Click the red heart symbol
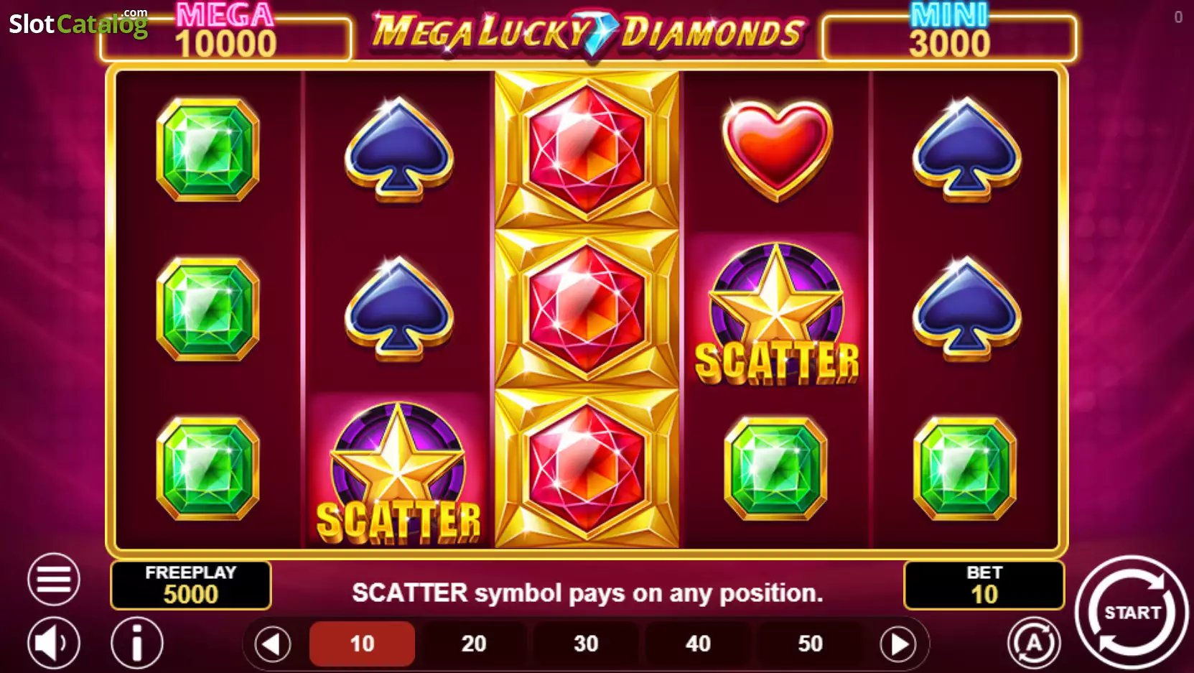 777,149
